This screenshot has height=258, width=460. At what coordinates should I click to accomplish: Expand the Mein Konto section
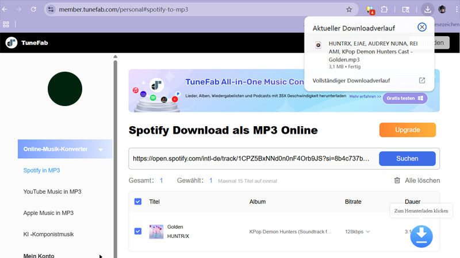pyautogui.click(x=63, y=256)
